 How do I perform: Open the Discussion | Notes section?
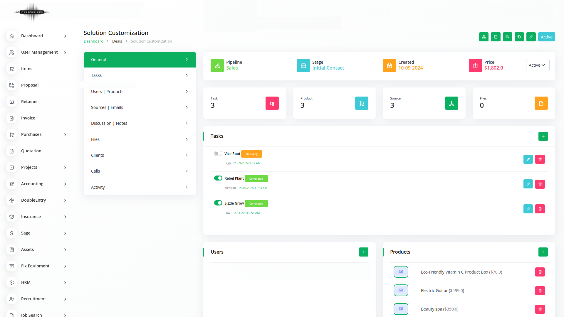tap(140, 123)
